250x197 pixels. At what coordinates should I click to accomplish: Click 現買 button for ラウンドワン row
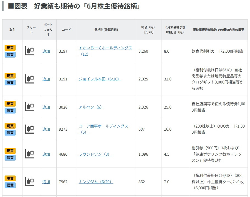pos(10,151)
